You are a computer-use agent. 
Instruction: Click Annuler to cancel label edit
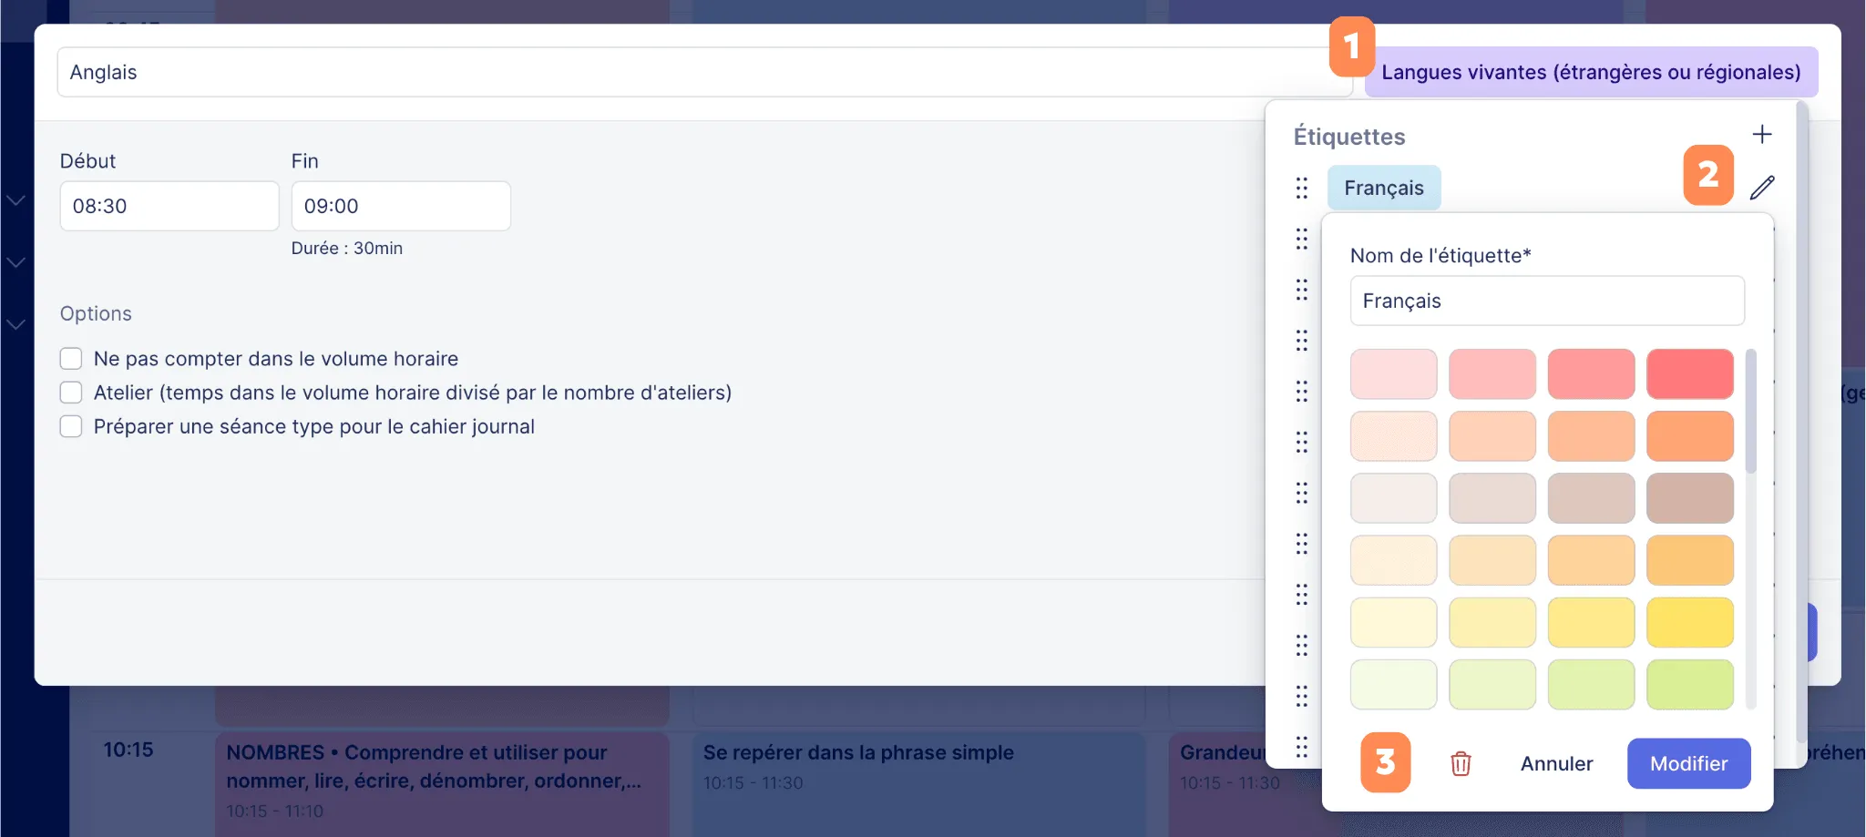1556,763
